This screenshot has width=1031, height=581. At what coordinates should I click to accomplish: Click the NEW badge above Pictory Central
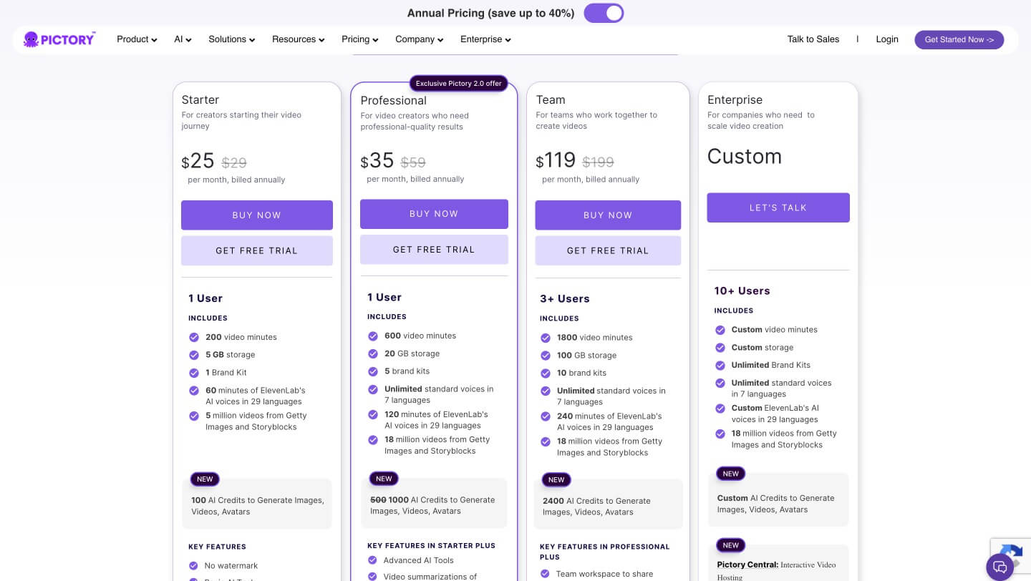(730, 545)
